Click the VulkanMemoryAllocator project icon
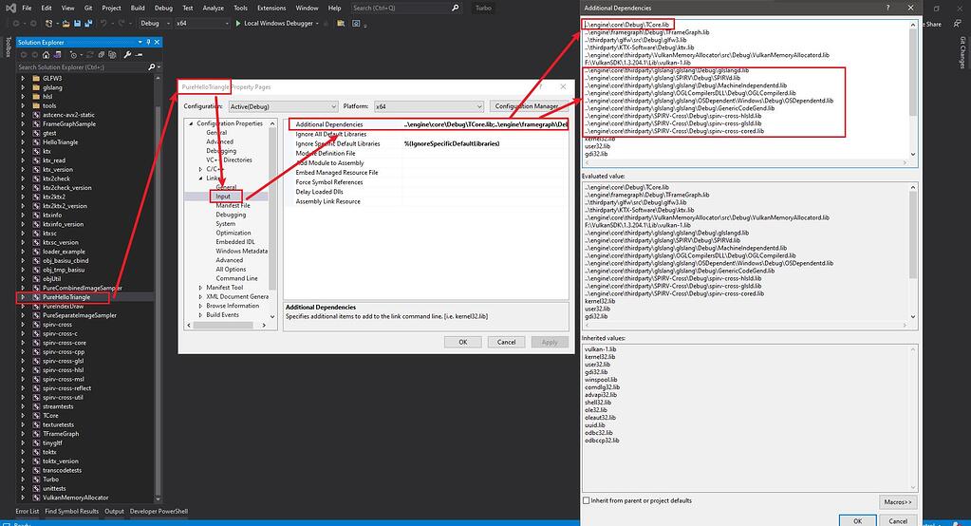971x526 pixels. point(36,498)
